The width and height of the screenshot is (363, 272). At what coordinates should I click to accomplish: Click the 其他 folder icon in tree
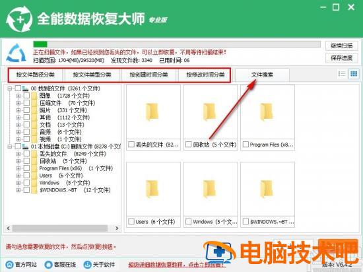[34, 118]
